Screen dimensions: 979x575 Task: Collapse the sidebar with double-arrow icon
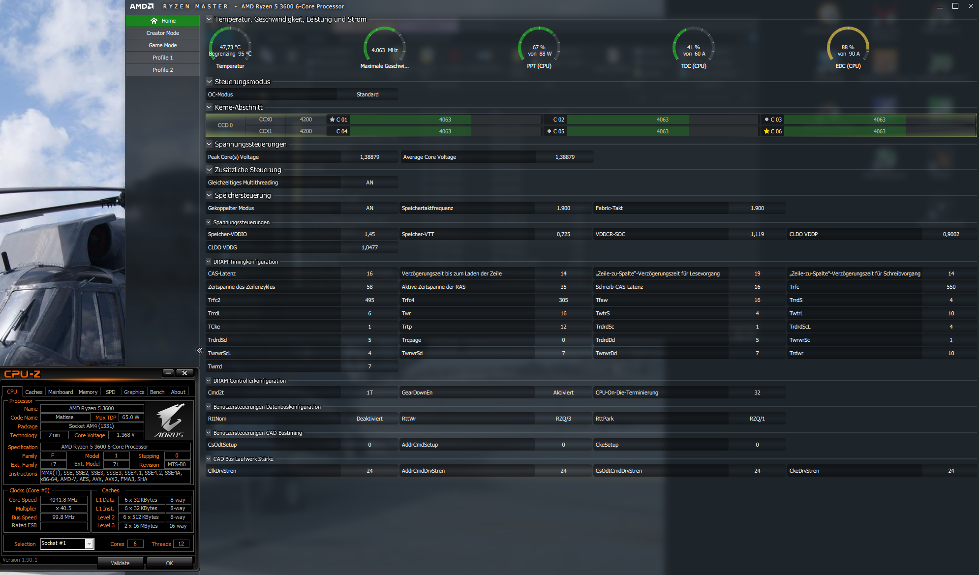[199, 350]
